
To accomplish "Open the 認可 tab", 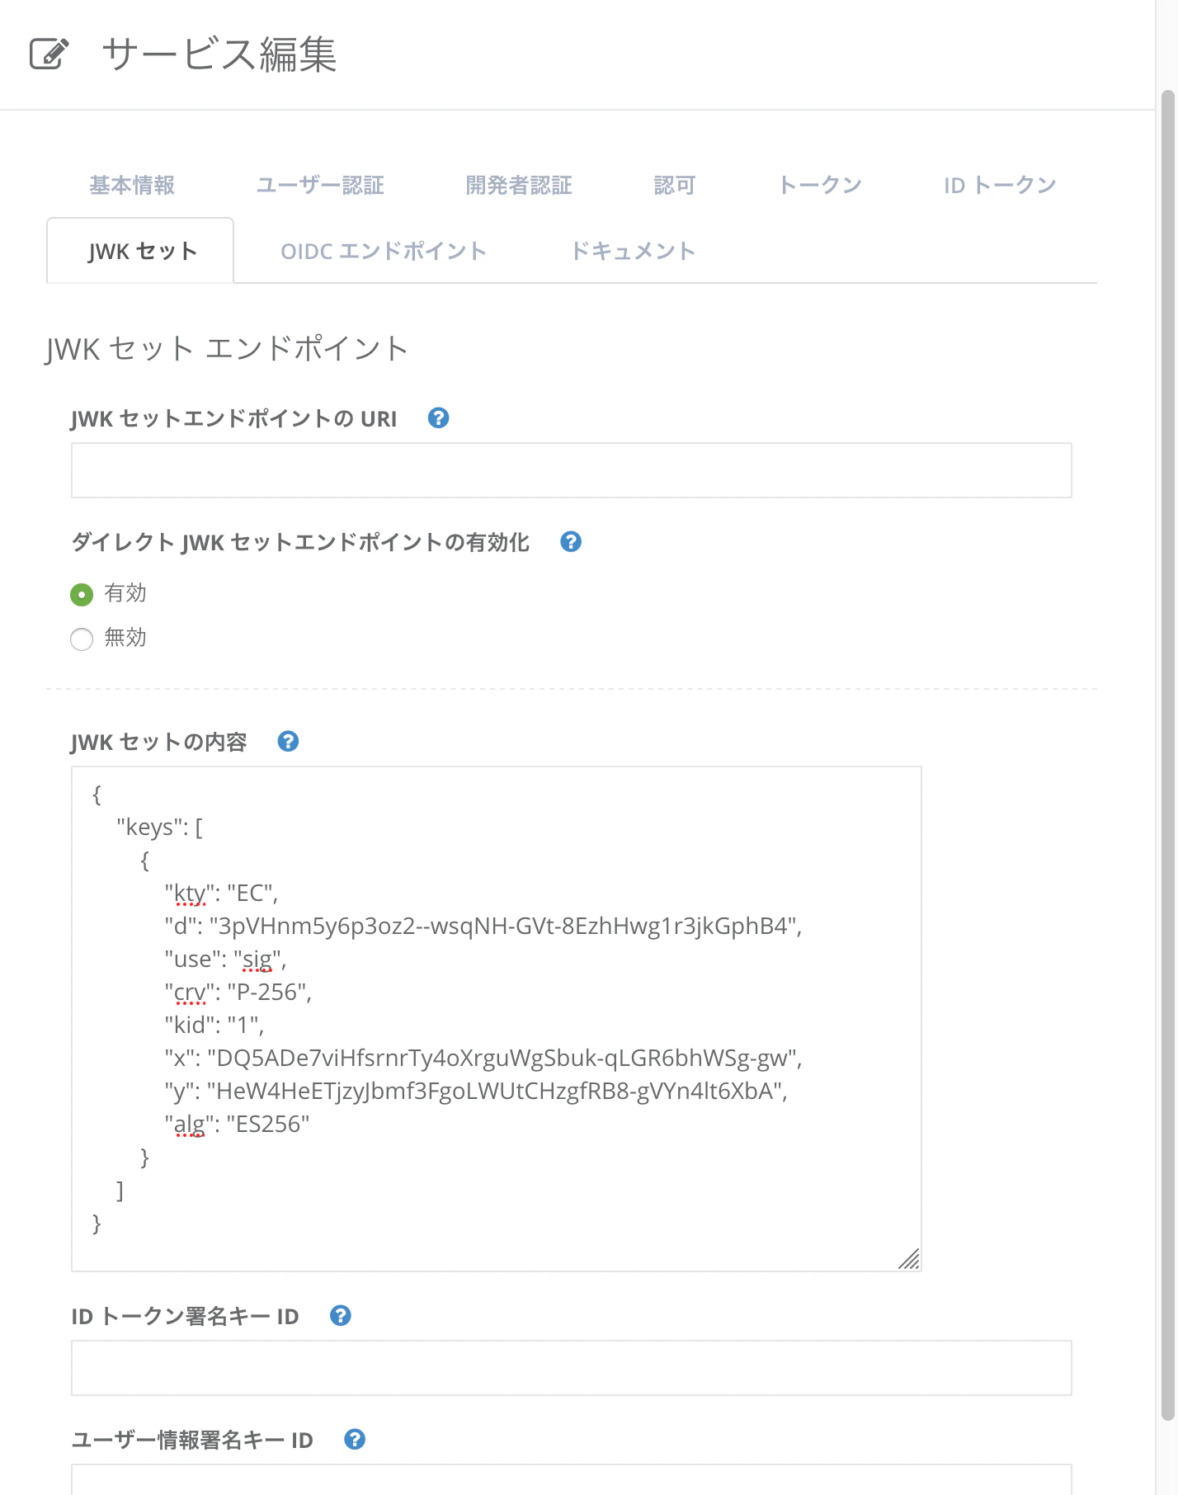I will click(x=674, y=185).
